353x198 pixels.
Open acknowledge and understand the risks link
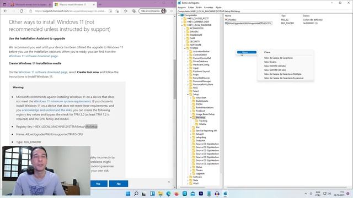coord(46,110)
